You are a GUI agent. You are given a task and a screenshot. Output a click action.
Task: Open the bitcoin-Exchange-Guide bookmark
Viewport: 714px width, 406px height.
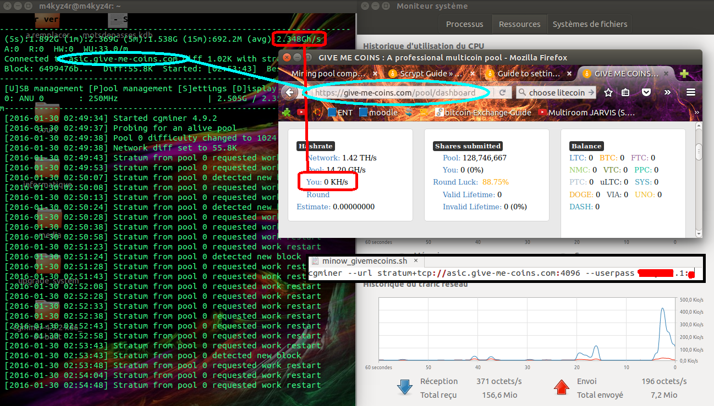click(x=484, y=112)
